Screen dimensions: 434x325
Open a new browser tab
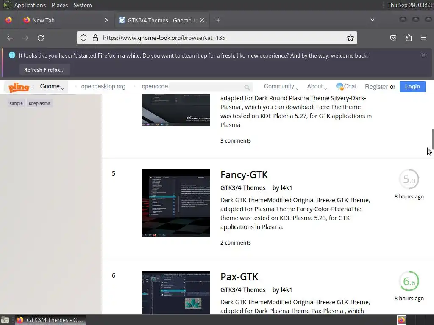tap(218, 20)
